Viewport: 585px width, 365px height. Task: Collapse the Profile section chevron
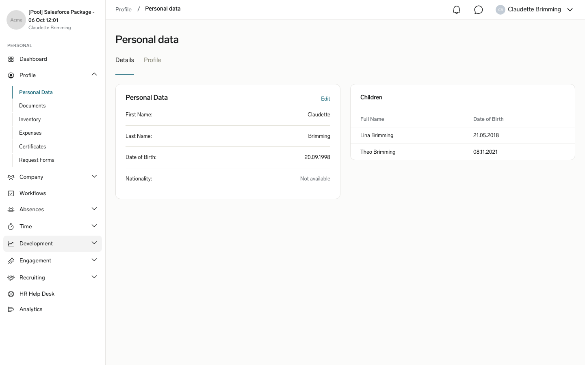(94, 74)
